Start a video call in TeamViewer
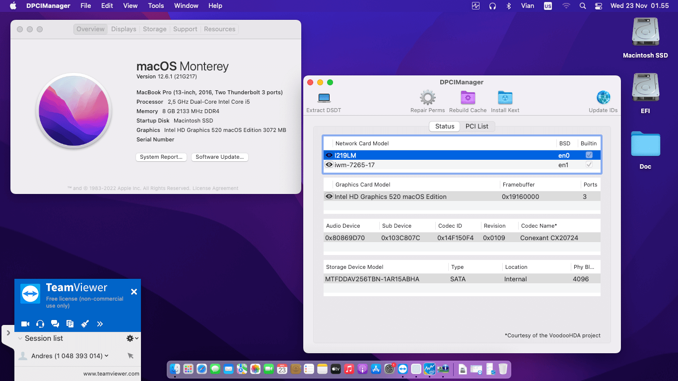This screenshot has height=381, width=678. pyautogui.click(x=25, y=323)
